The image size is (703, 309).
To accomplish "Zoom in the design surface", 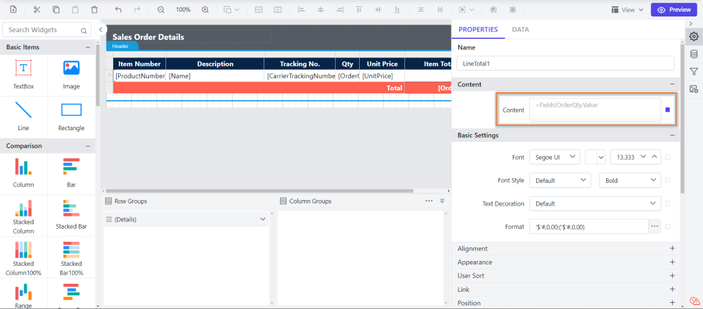I will click(x=205, y=10).
